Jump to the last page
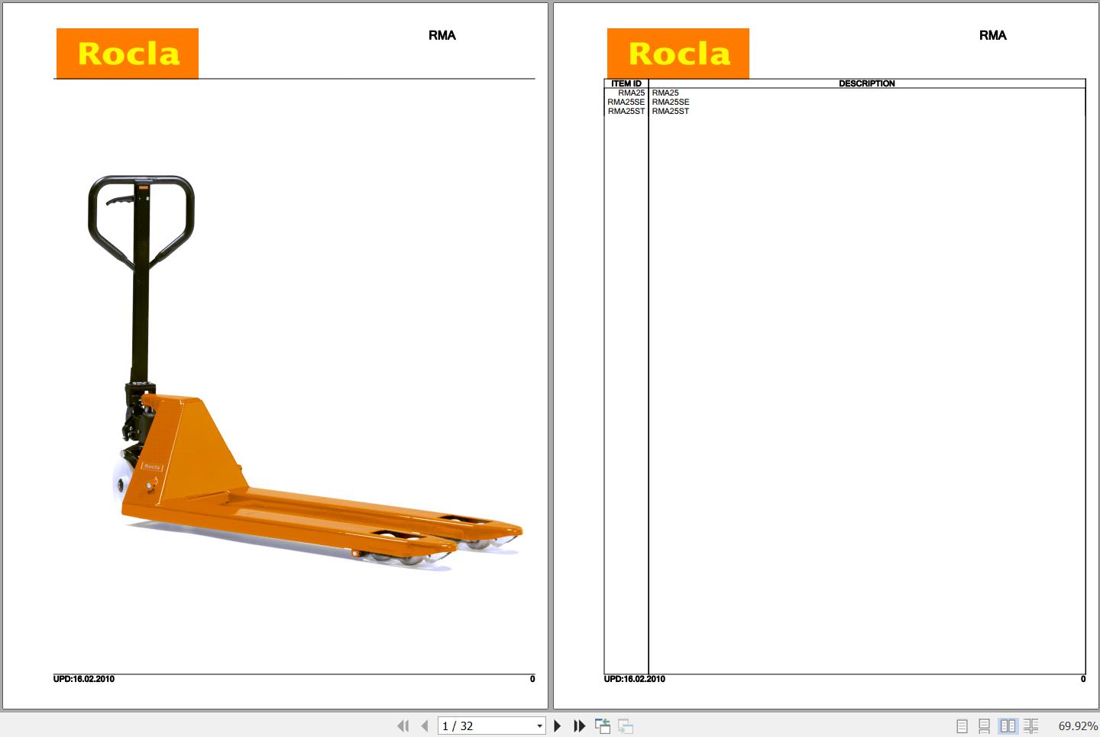1100x737 pixels. (x=579, y=726)
